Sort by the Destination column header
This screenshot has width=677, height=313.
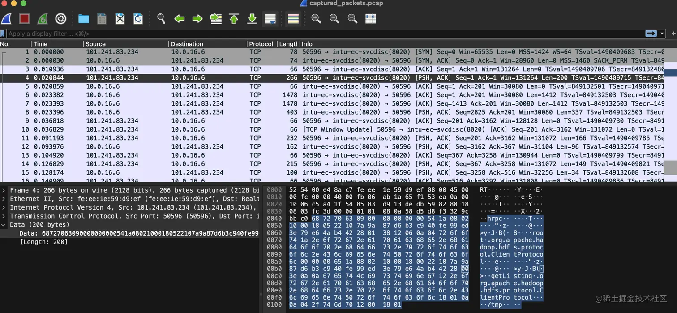pos(208,44)
